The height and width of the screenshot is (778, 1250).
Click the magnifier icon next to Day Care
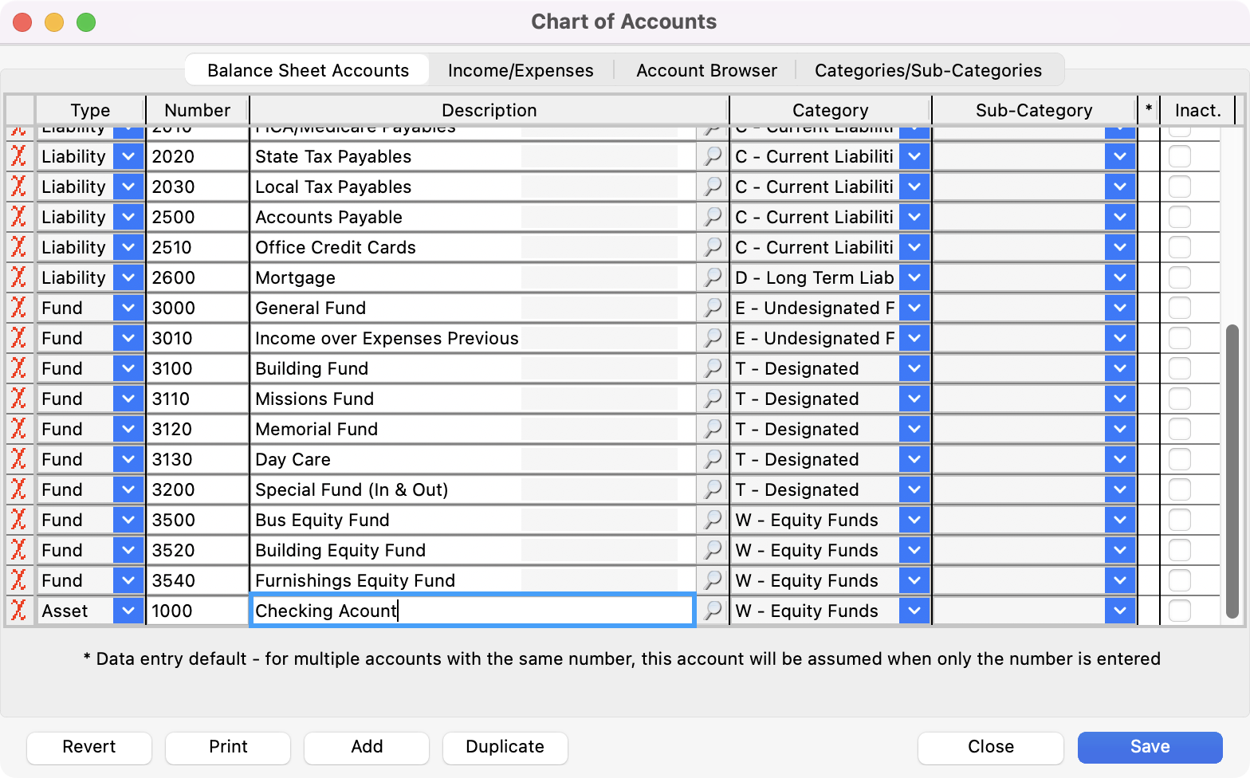click(x=712, y=459)
